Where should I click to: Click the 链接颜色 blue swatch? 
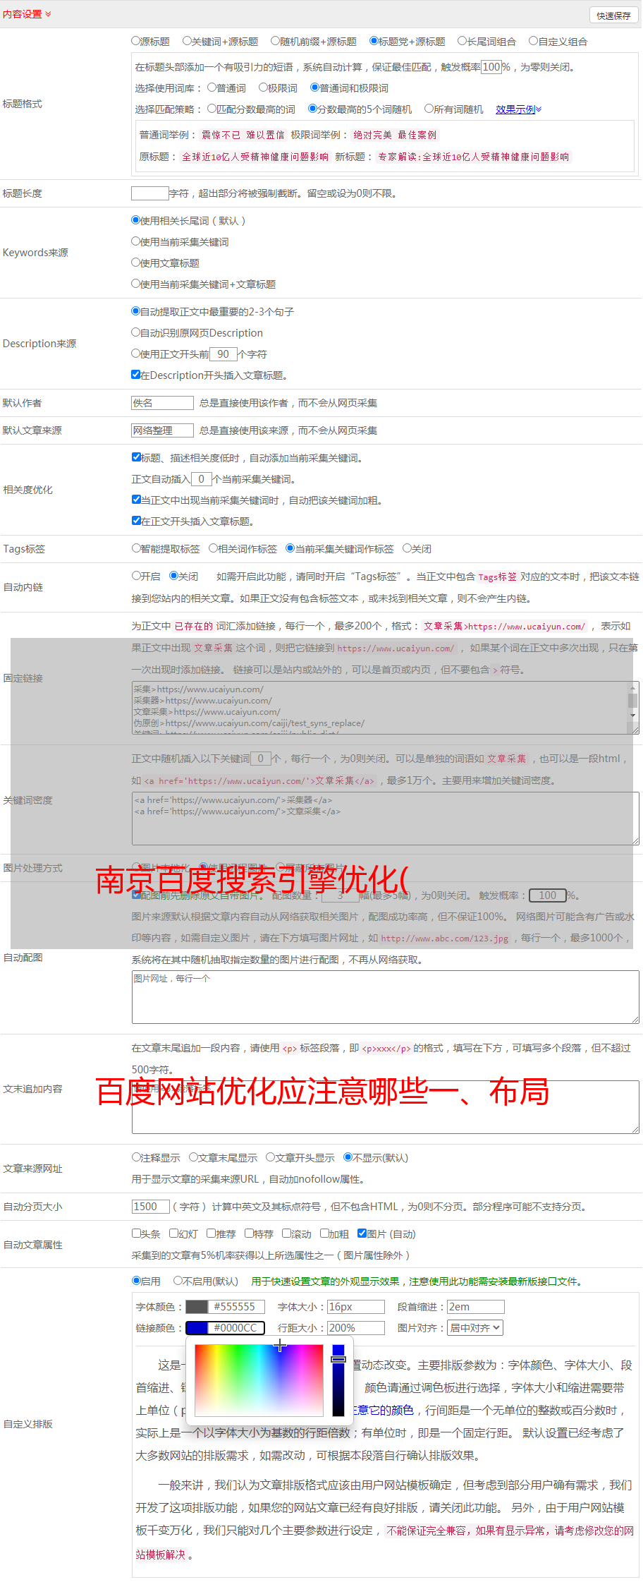coord(197,1328)
